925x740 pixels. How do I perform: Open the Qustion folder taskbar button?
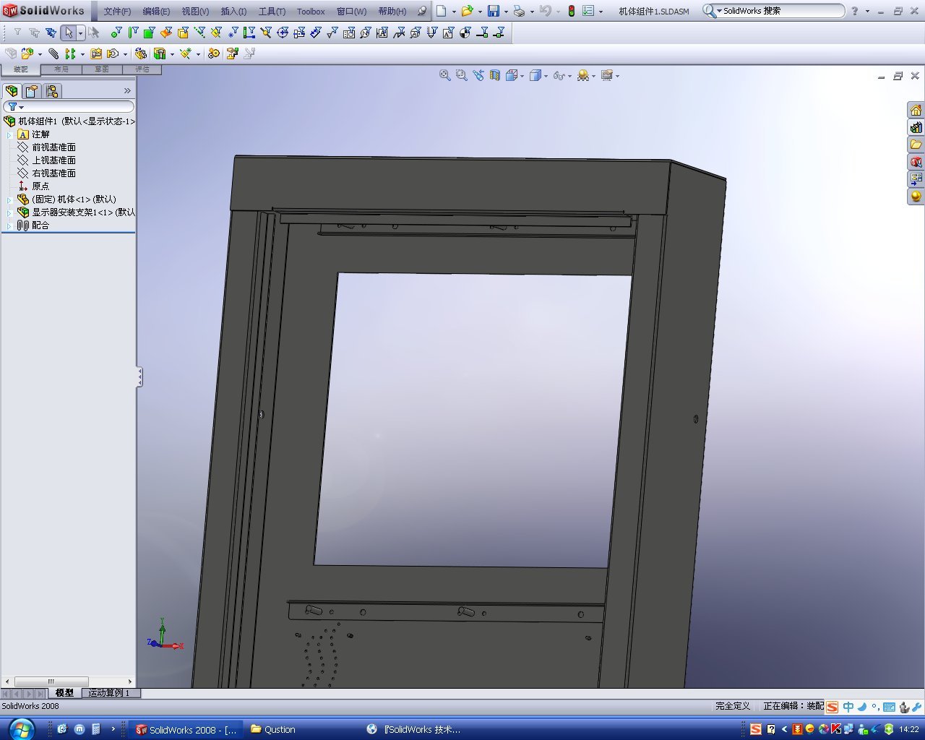pyautogui.click(x=280, y=729)
